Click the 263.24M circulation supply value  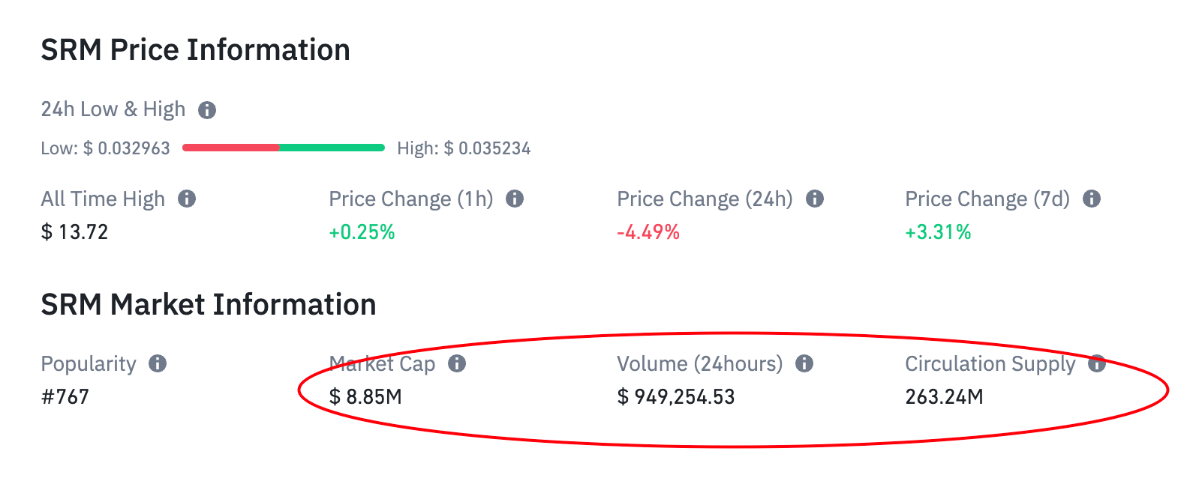coord(944,397)
